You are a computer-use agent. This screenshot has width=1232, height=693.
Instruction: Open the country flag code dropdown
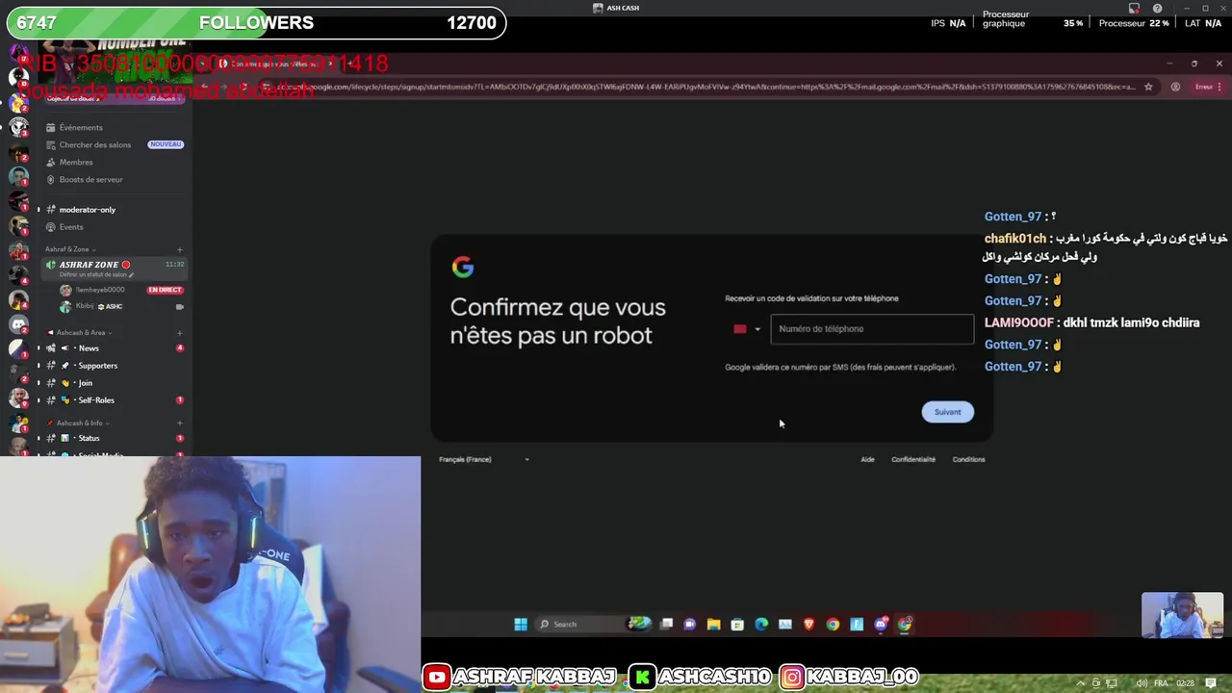click(x=747, y=329)
